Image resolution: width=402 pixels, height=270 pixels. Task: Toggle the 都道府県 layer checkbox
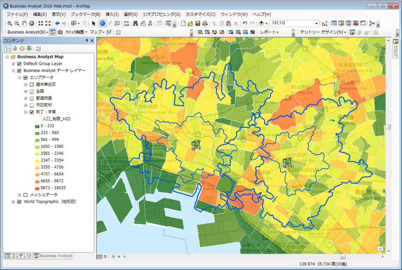(32, 98)
